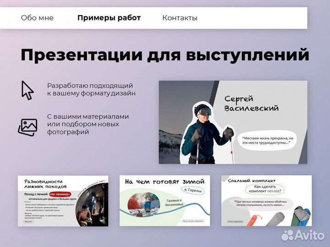Click the quote bubble Местами жизнь прекрасна
Viewport: 330px width, 247px height.
click(x=268, y=140)
